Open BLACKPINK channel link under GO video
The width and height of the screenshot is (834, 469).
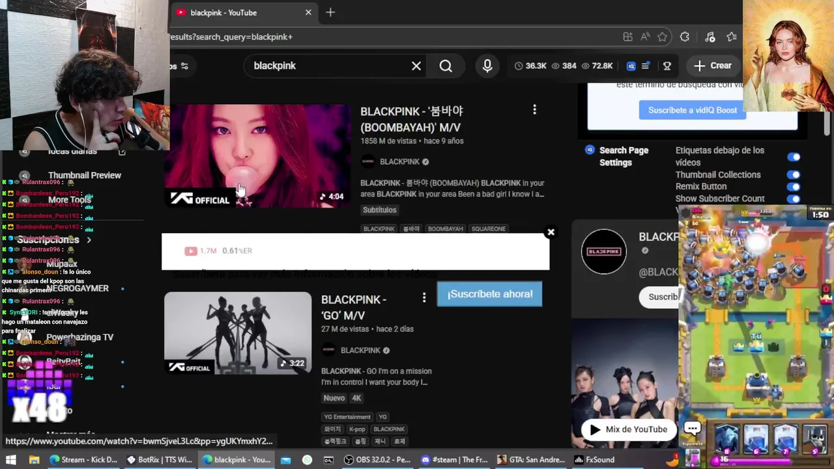[360, 350]
